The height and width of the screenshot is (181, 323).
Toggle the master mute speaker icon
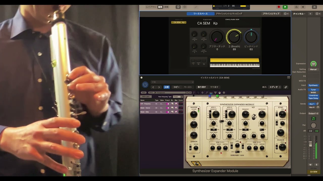[x=303, y=7]
